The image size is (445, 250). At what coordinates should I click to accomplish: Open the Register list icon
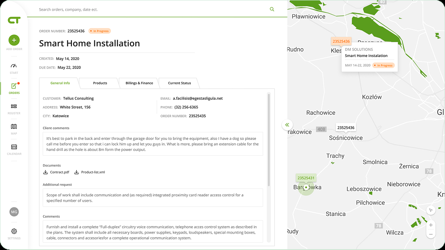pyautogui.click(x=14, y=106)
